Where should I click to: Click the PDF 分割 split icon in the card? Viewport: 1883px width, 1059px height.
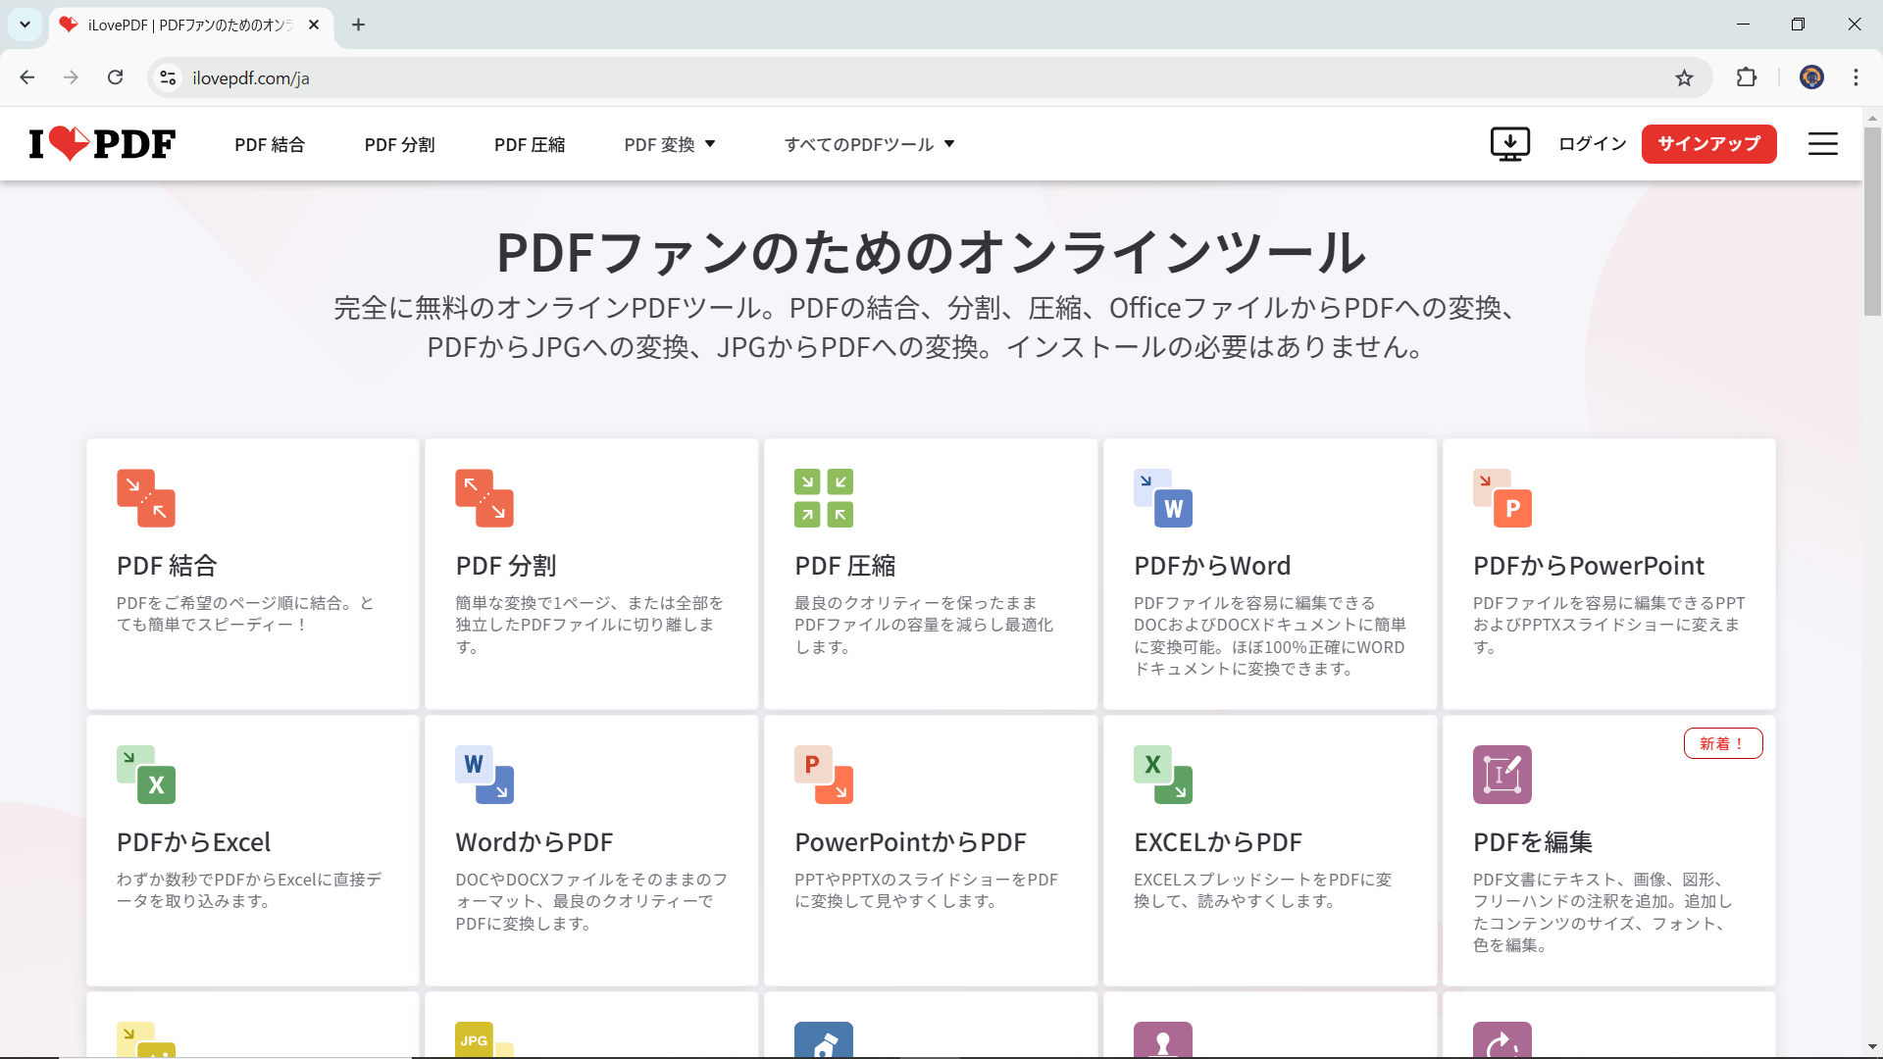(x=484, y=498)
